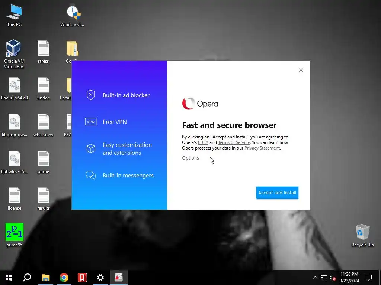
Task: Click the Accept and Install button
Action: point(277,193)
